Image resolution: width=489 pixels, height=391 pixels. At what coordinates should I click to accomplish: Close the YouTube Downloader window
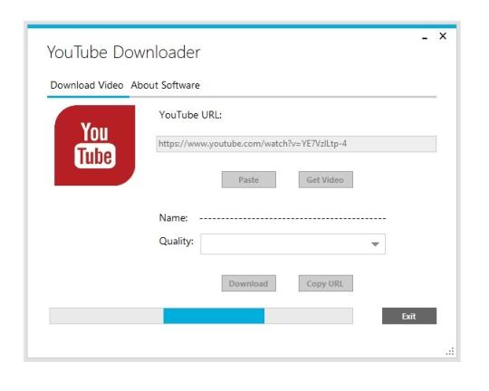tap(443, 36)
